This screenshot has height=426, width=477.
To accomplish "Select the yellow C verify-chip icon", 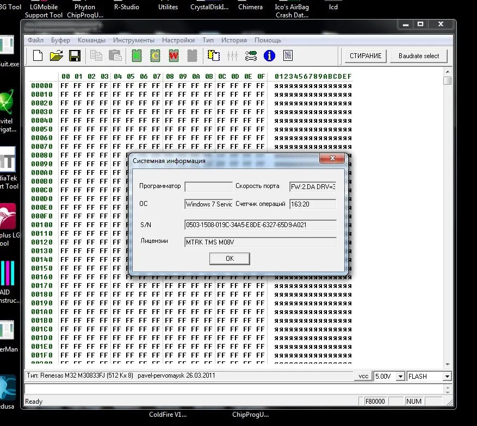I will (156, 55).
